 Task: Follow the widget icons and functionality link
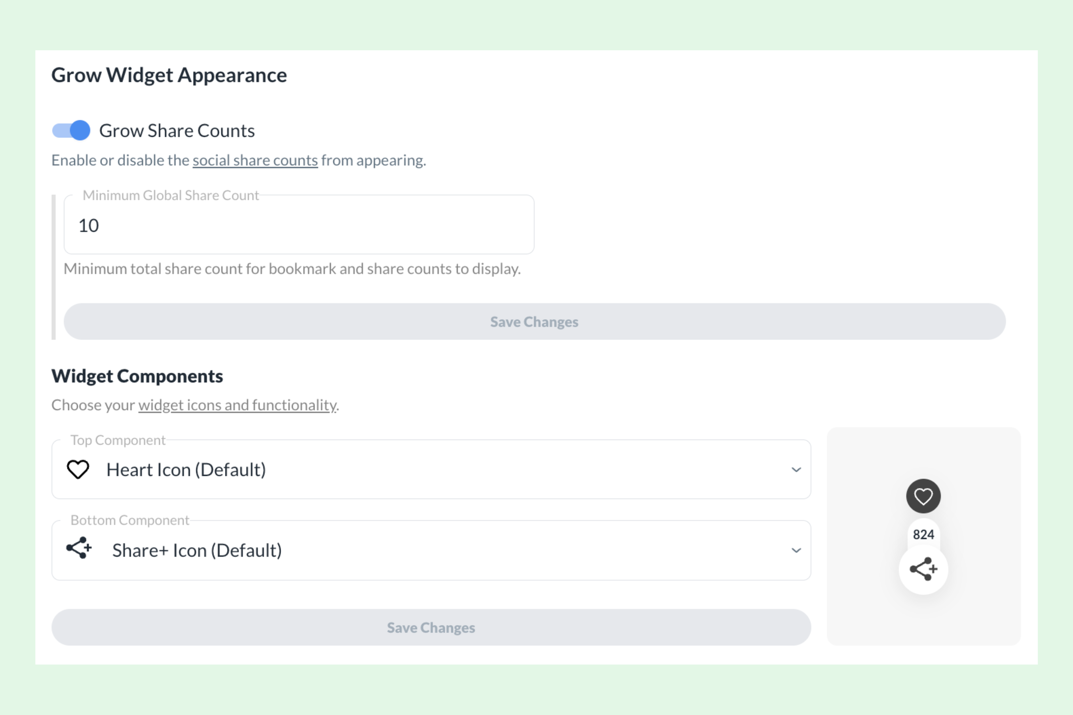(237, 405)
